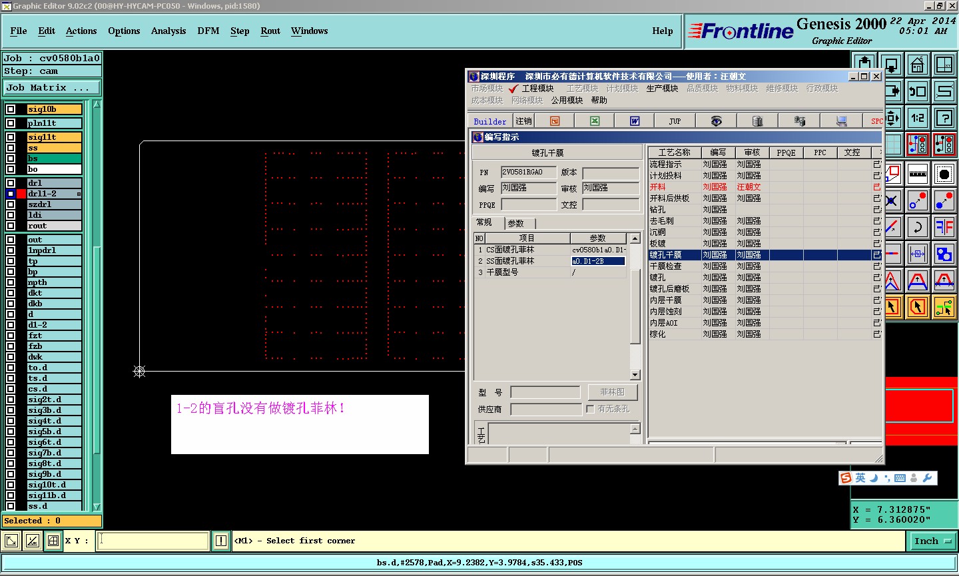The image size is (959, 576).
Task: Toggle display box for layer sig10b
Action: tap(11, 109)
